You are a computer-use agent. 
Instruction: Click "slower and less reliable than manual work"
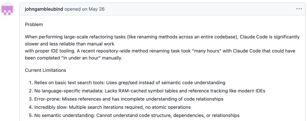pos(70,44)
